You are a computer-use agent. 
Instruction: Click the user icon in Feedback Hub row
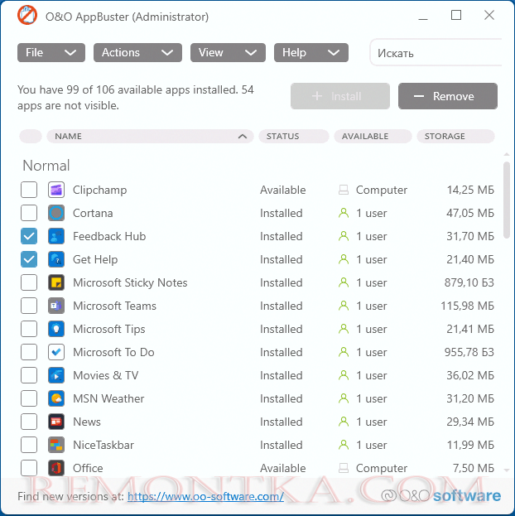tap(344, 236)
